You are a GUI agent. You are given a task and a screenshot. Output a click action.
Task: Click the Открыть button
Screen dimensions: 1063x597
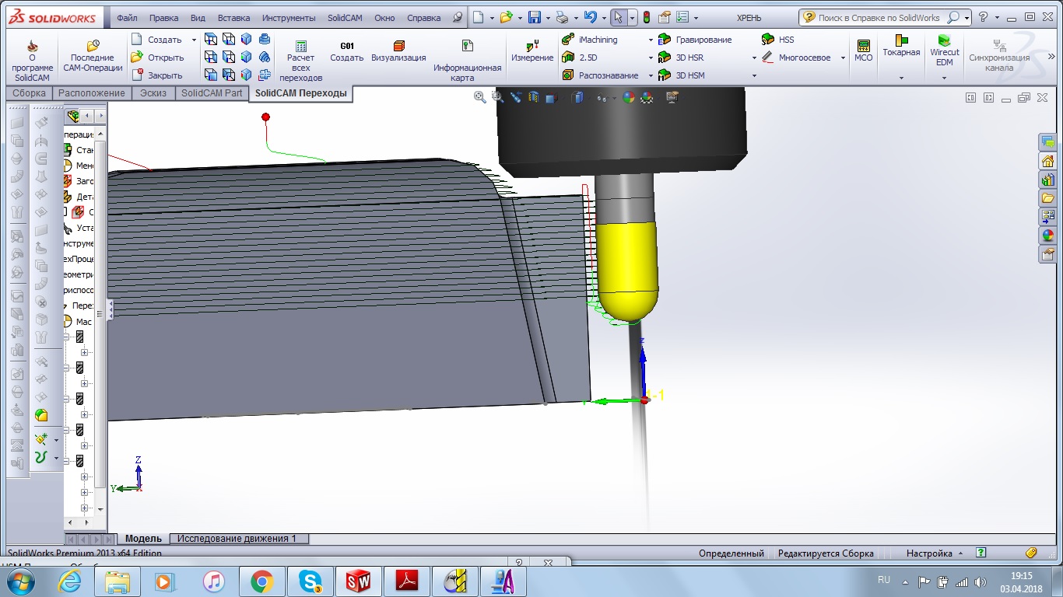coord(157,58)
